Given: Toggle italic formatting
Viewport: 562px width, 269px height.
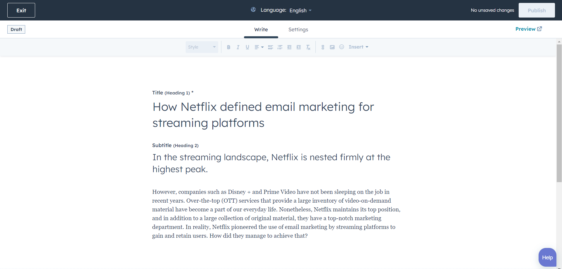Looking at the screenshot, I should coord(238,47).
